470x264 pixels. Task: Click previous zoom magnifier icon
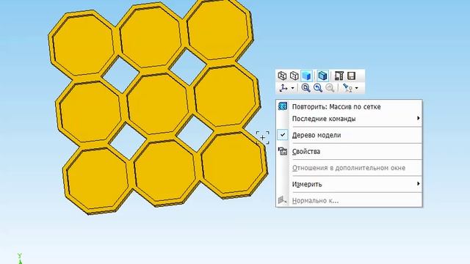pos(318,88)
